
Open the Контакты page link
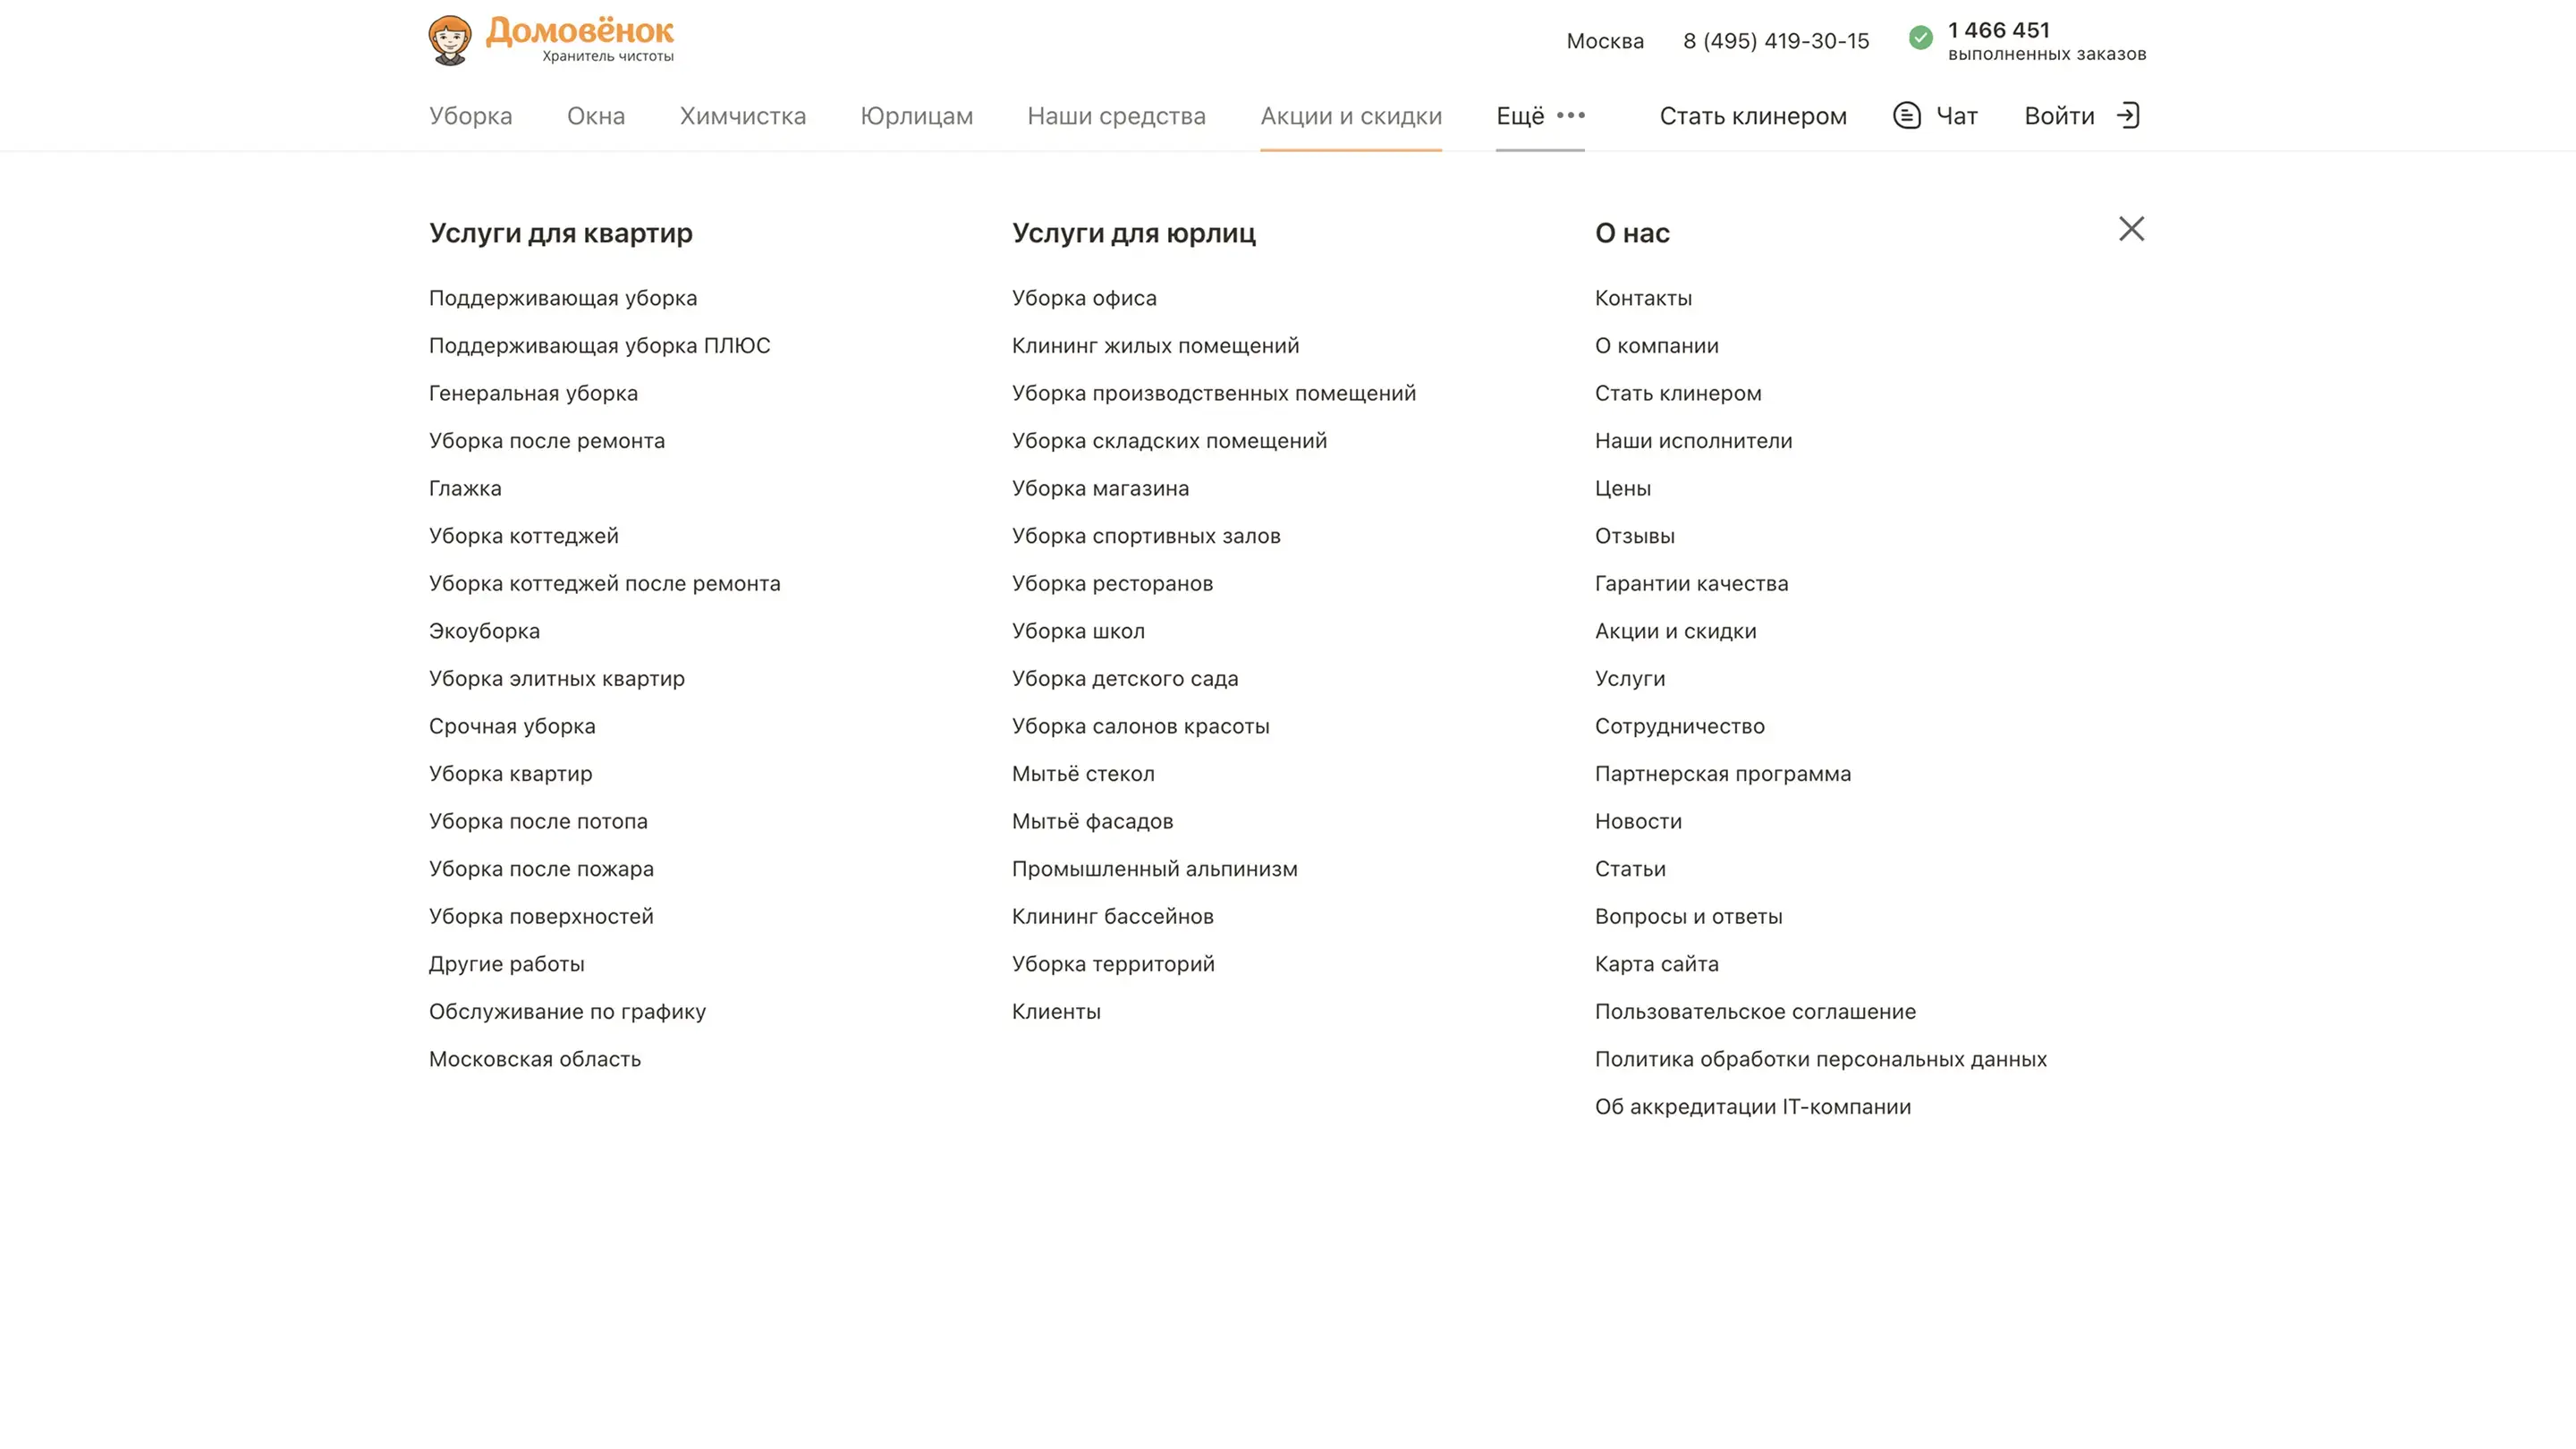click(x=1643, y=298)
